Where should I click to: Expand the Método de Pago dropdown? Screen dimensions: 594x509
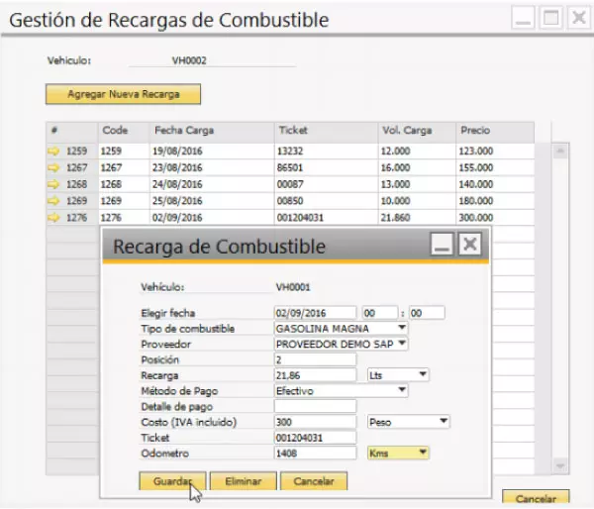pyautogui.click(x=401, y=390)
